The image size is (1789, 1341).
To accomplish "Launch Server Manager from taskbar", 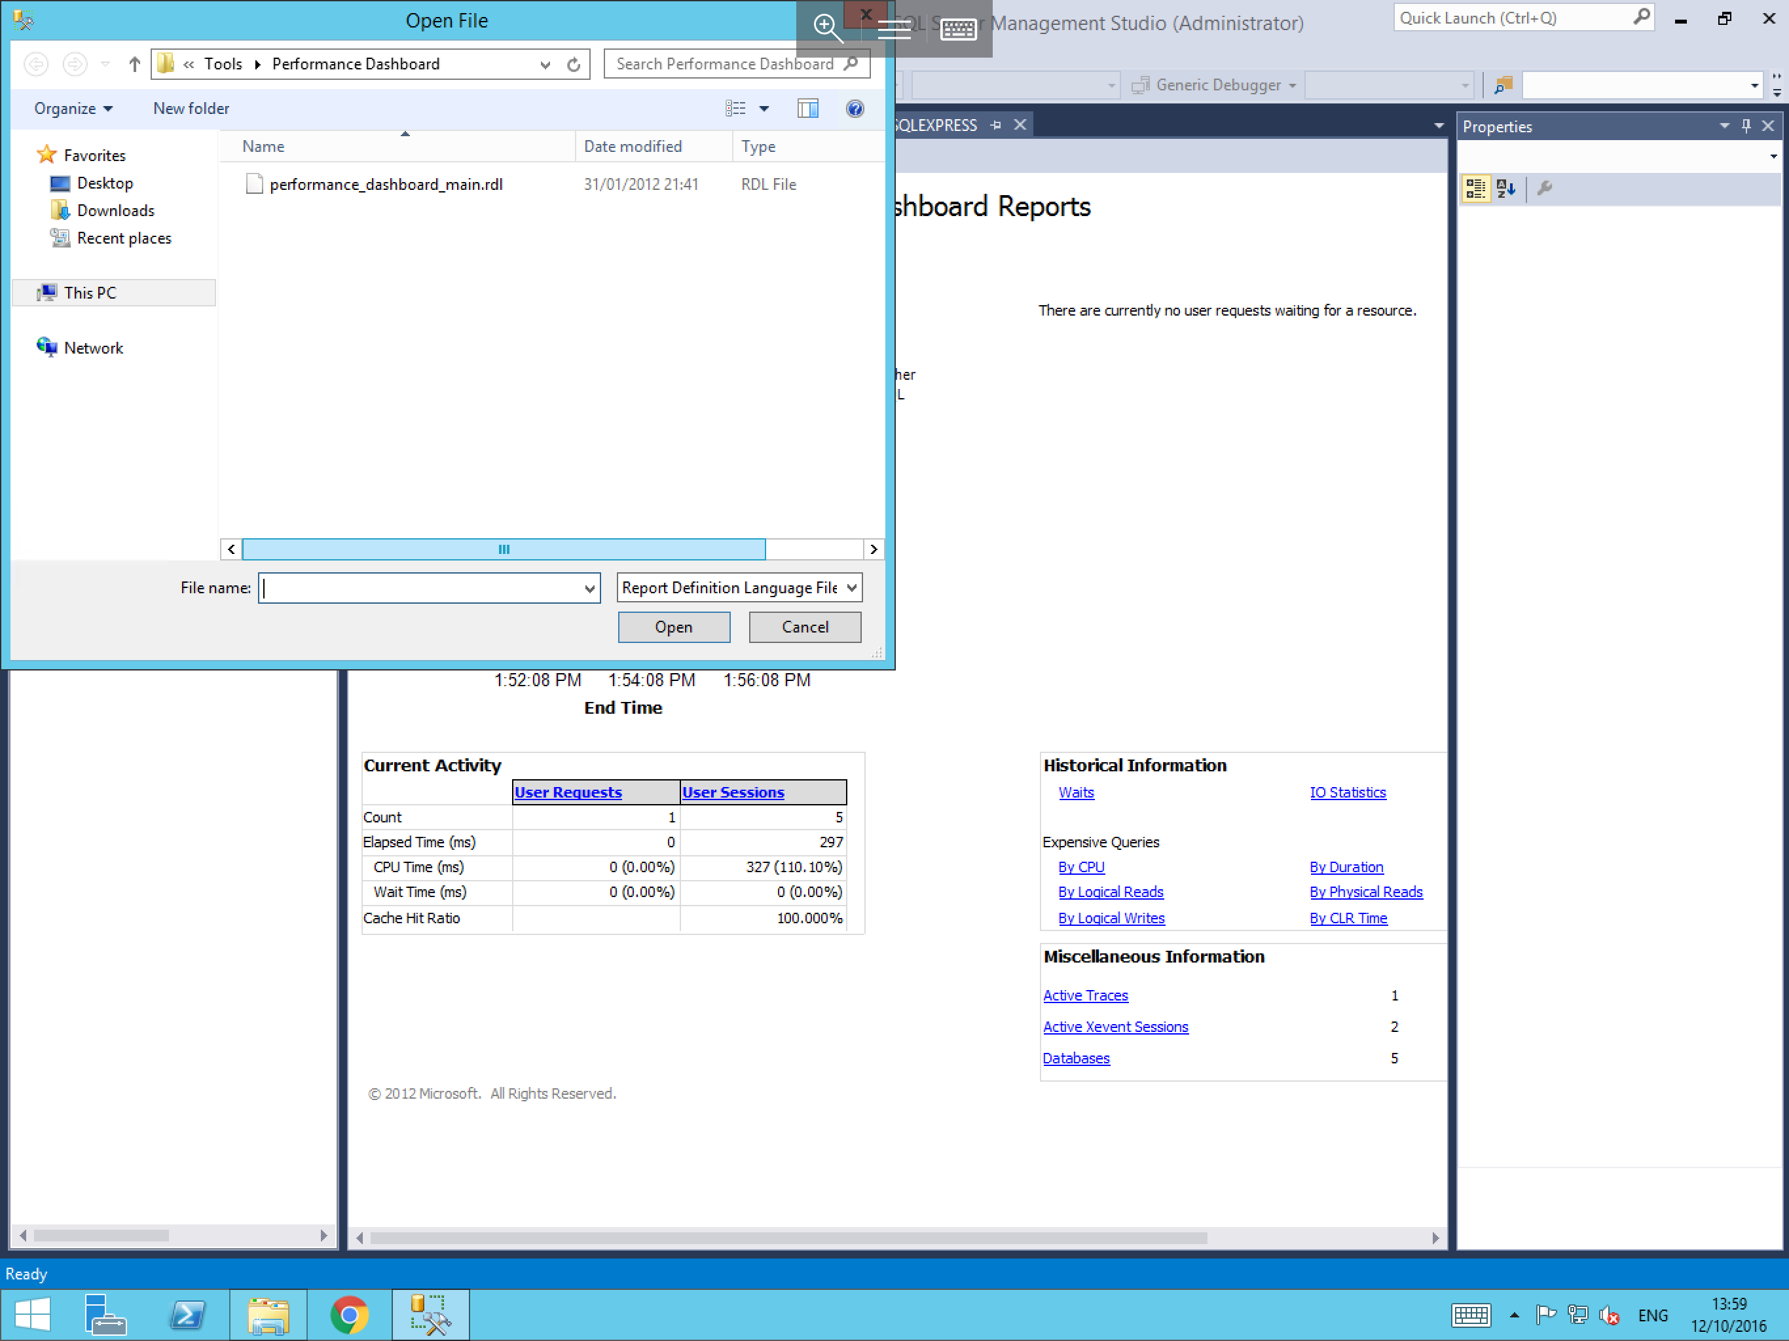I will click(x=105, y=1314).
